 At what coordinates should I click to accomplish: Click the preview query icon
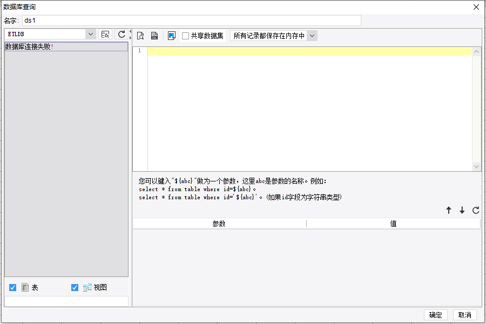point(140,36)
